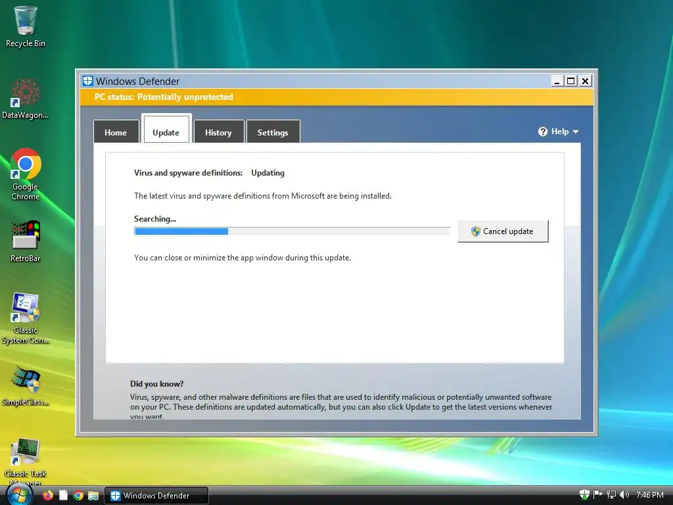
Task: Expand the Help dropdown arrow
Action: coord(576,132)
